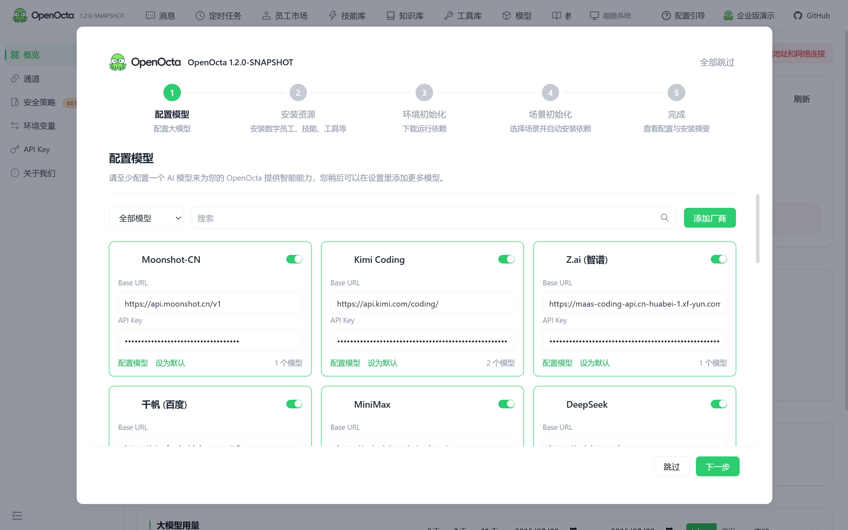848x530 pixels.
Task: Click the OpenOcta octopus logo in top bar
Action: coord(20,16)
